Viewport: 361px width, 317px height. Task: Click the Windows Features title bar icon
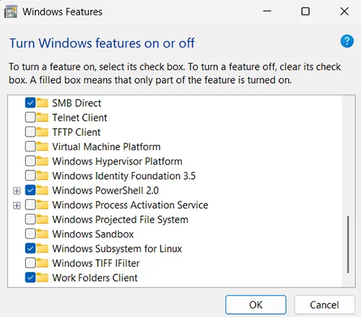tap(11, 12)
